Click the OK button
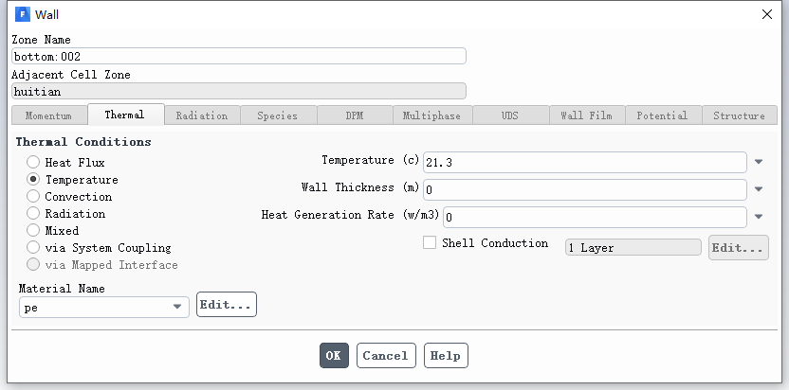Screen dimensions: 789x390 click(x=334, y=356)
